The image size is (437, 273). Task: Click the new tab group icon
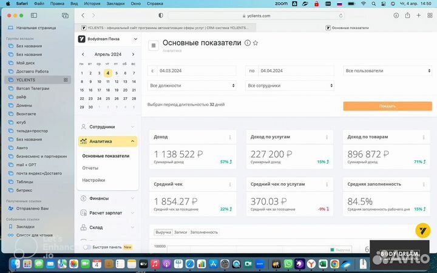pos(65,16)
